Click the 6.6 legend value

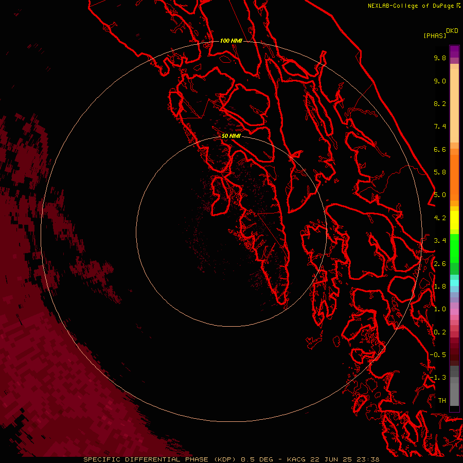pyautogui.click(x=440, y=149)
